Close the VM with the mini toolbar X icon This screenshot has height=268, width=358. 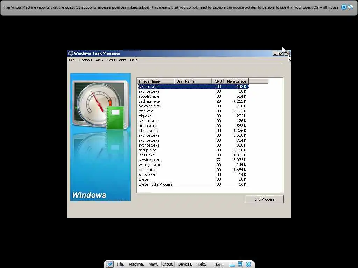pyautogui.click(x=249, y=265)
